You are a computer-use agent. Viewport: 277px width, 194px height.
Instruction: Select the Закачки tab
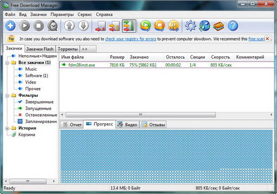tap(14, 48)
